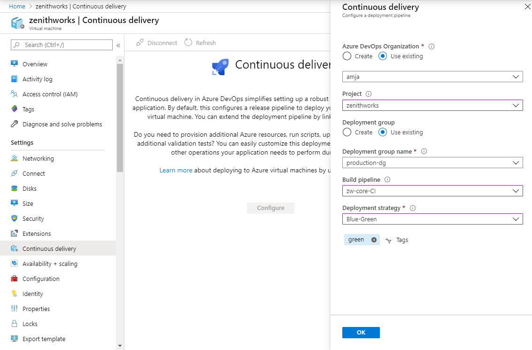Remove the green tag with x icon
The width and height of the screenshot is (532, 350).
click(374, 240)
